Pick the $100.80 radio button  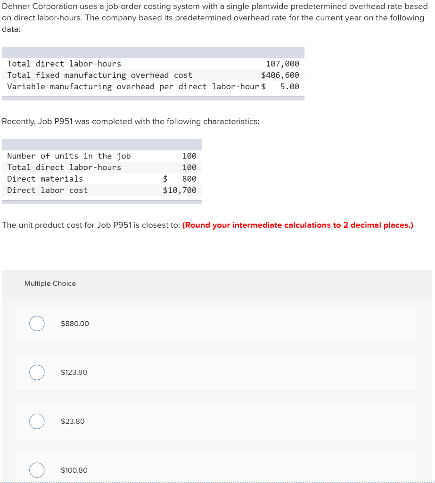click(x=37, y=470)
